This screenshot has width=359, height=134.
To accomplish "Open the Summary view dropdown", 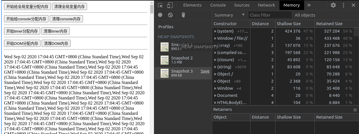I will (229, 15).
